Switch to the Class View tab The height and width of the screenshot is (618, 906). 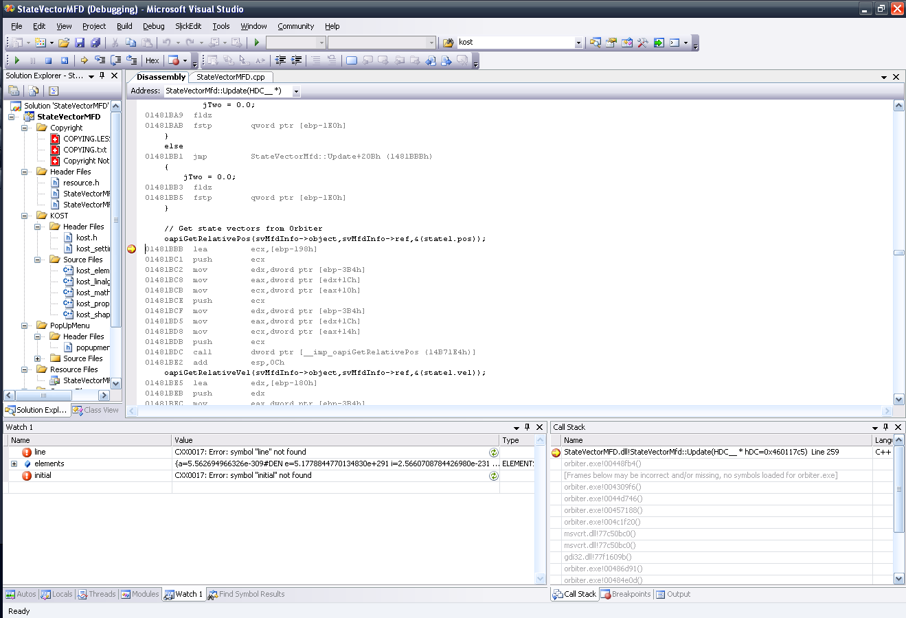coord(95,410)
